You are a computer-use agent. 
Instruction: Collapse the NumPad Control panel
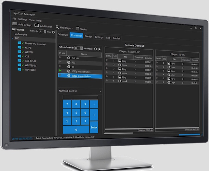tap(100, 91)
